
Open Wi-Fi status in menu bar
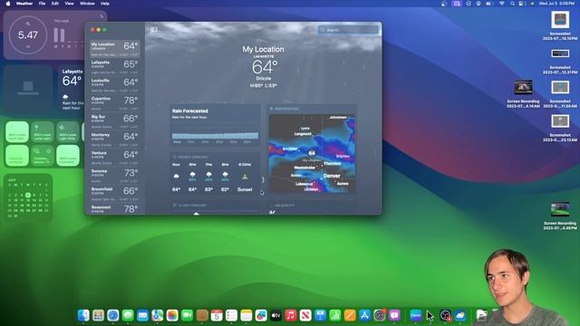click(x=502, y=4)
